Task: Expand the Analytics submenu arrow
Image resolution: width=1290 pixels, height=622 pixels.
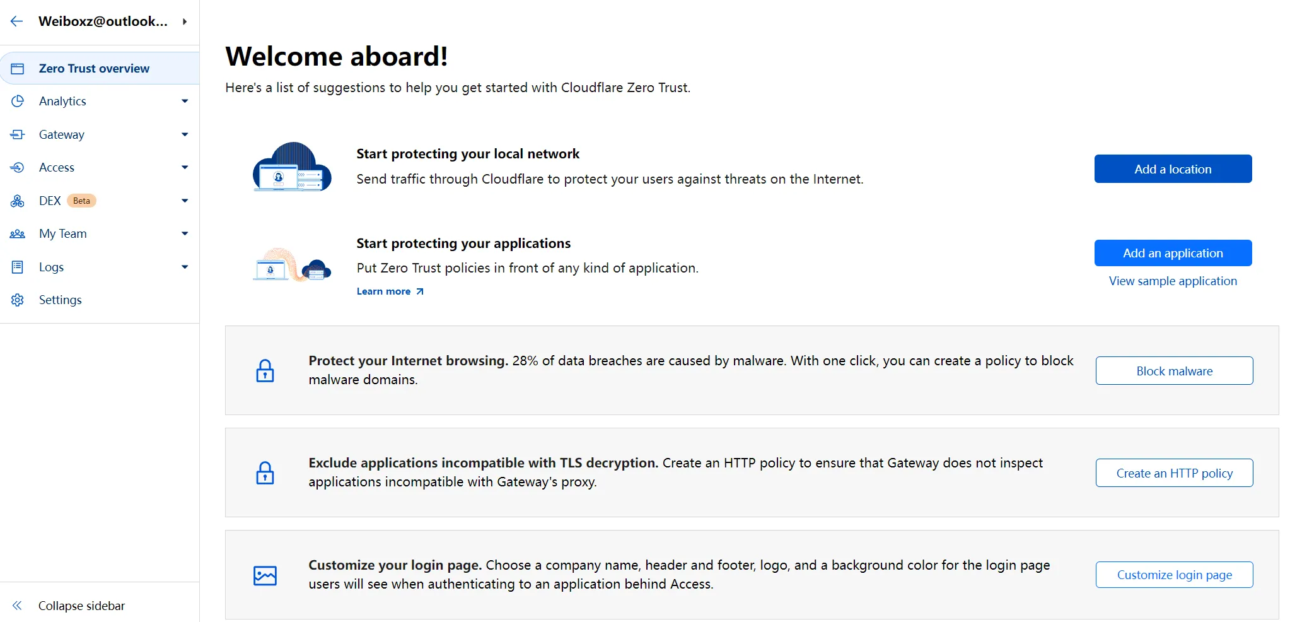Action: pos(185,101)
